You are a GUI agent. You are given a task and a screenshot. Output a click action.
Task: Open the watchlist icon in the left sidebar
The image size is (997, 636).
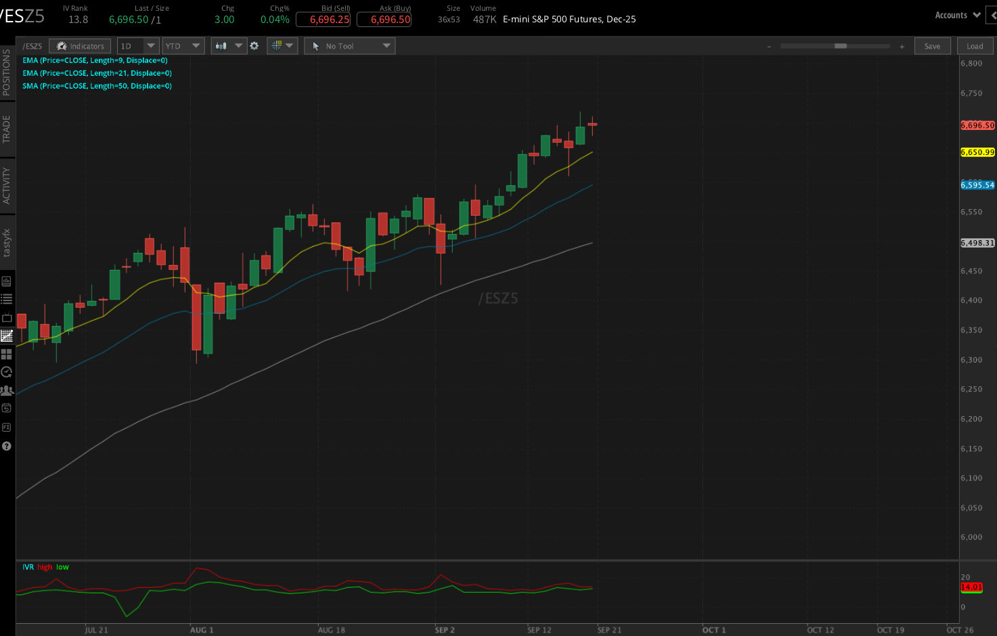point(7,298)
